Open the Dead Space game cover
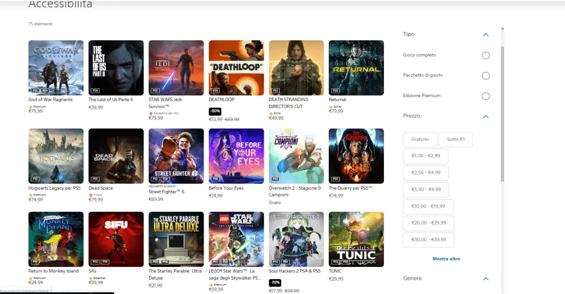 point(116,156)
